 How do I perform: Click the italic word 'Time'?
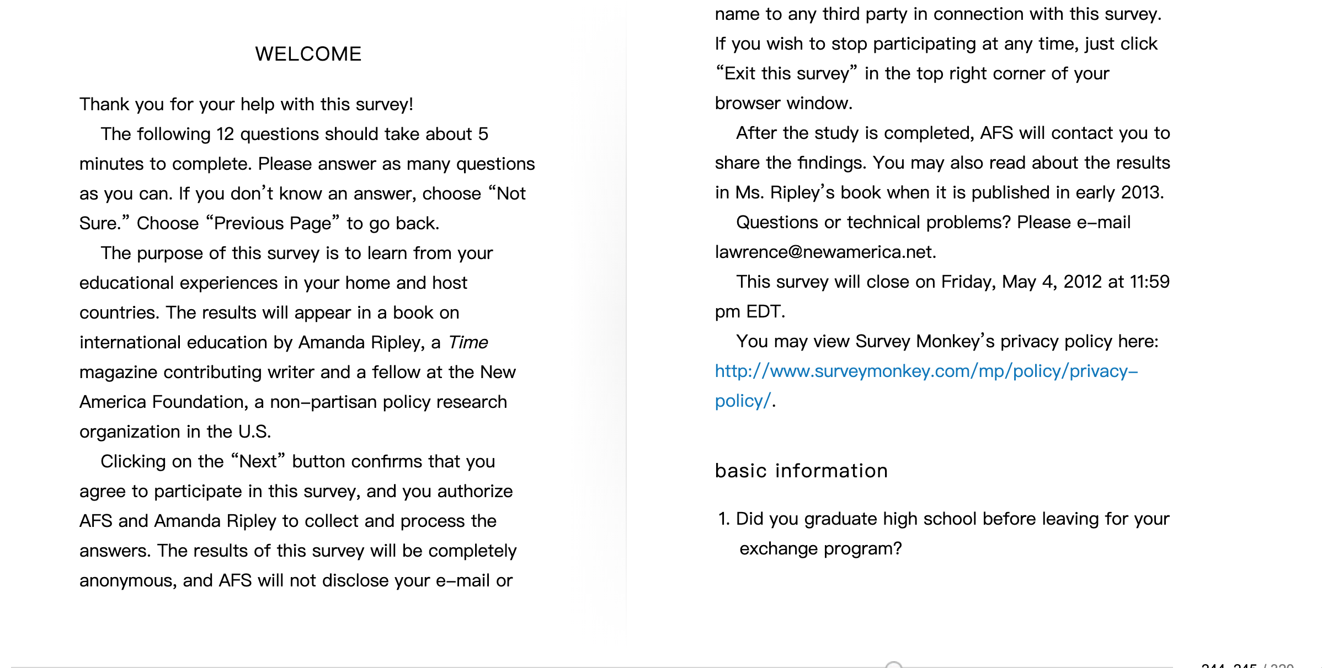click(468, 342)
